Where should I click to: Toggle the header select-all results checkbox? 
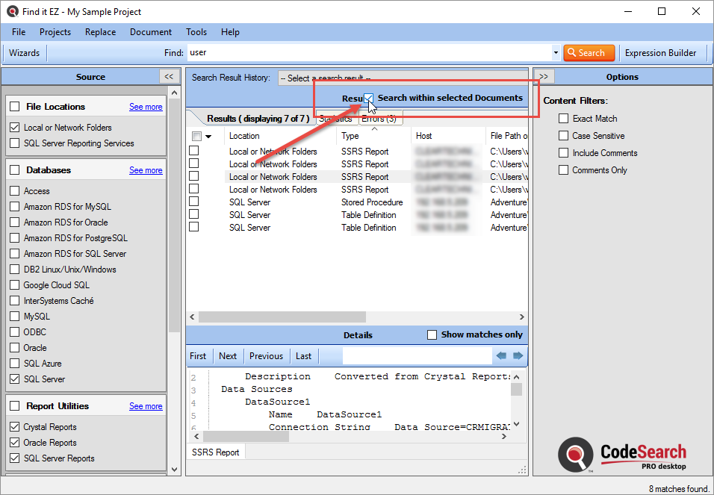coord(196,136)
